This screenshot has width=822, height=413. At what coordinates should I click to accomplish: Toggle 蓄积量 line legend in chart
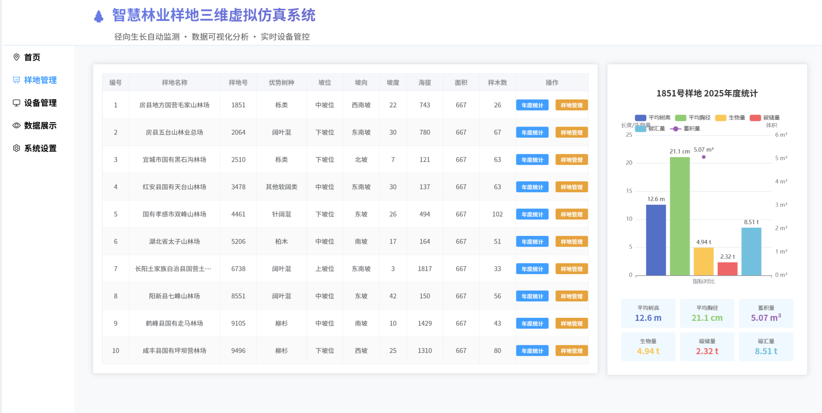tap(675, 129)
